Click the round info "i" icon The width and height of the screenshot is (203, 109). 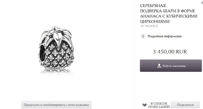point(143,36)
